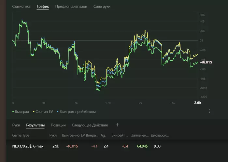Screen dimensions: 228x162
Task: Switch to the Статистика tab
Action: point(21,7)
